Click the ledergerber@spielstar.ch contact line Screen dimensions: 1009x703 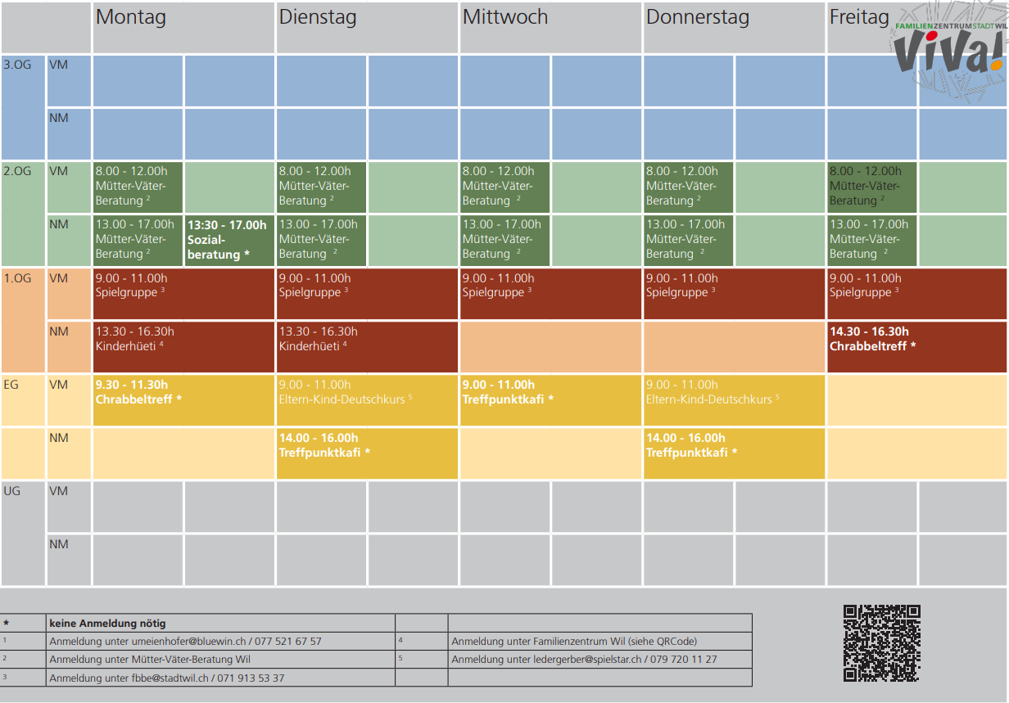tap(584, 659)
